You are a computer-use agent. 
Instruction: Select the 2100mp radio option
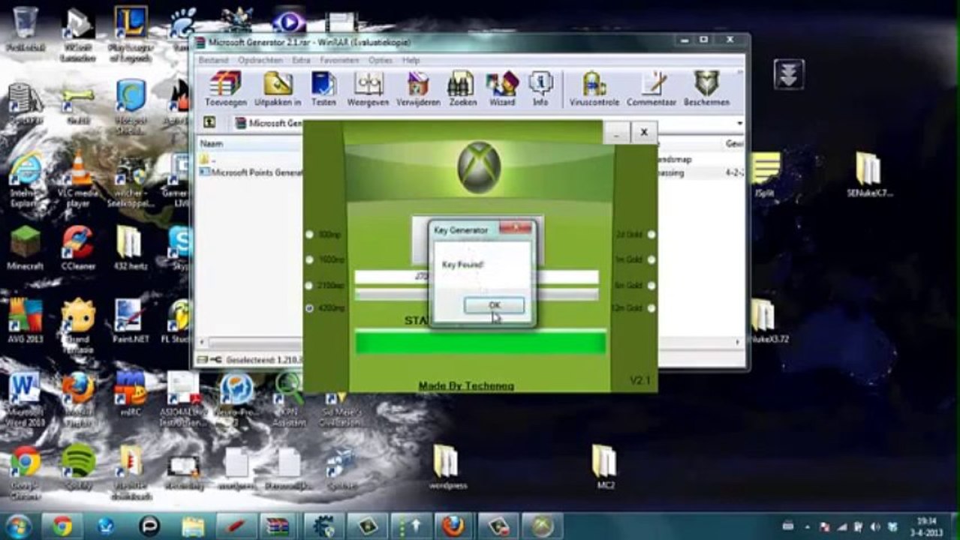pyautogui.click(x=309, y=285)
